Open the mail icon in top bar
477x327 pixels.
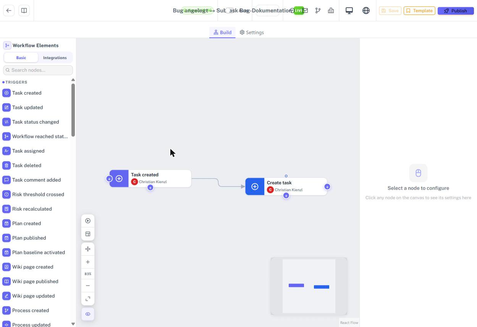(x=305, y=11)
